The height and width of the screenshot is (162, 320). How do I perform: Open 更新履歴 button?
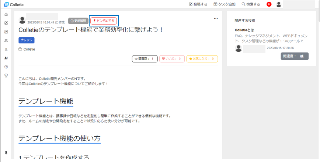(x=79, y=21)
